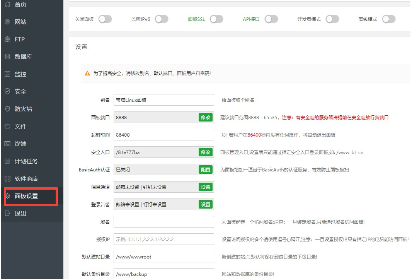Enable the API接口 toggle
Screen dimensions: 412x279
tap(271, 19)
